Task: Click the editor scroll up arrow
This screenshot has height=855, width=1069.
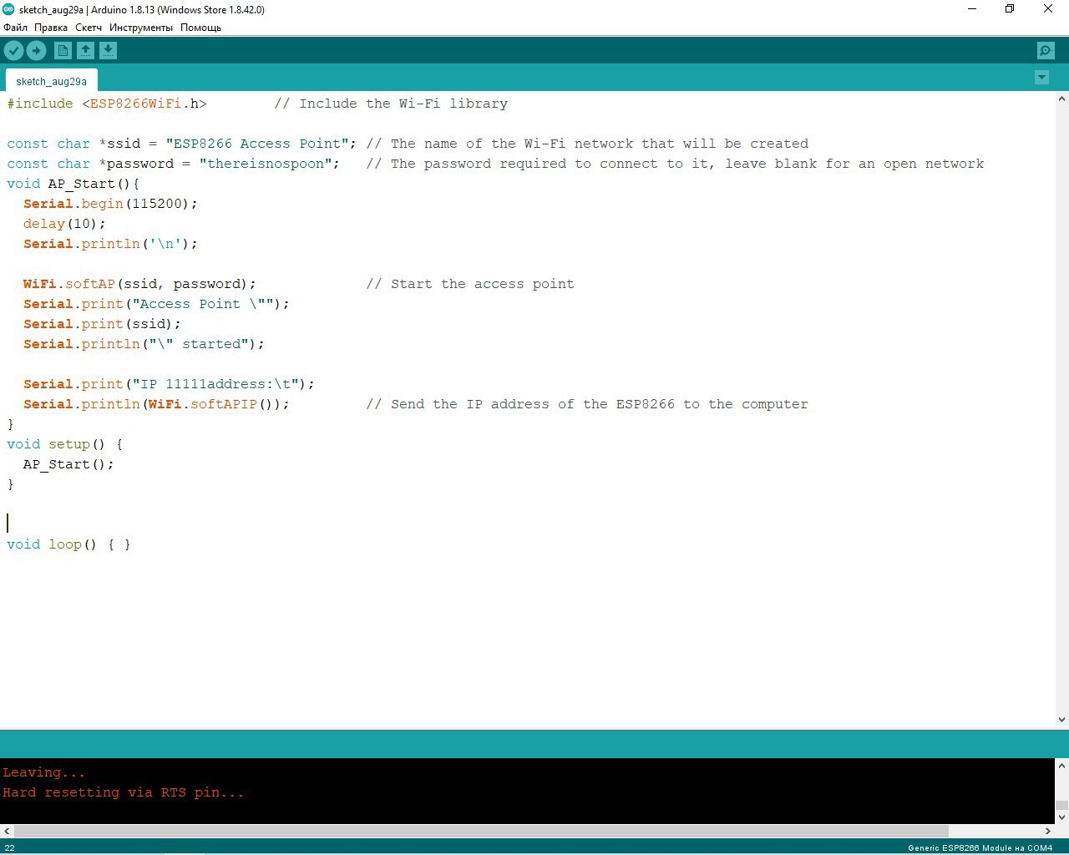Action: click(1062, 99)
